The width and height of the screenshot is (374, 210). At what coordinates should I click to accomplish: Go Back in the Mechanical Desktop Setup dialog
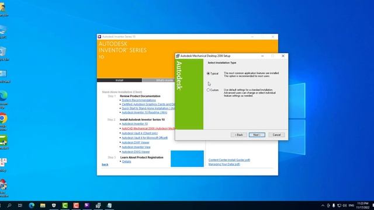pyautogui.click(x=239, y=135)
